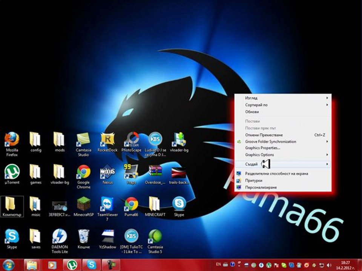The height and width of the screenshot is (271, 362).
Task: Click the blue help question mark tray icon
Action: click(233, 265)
